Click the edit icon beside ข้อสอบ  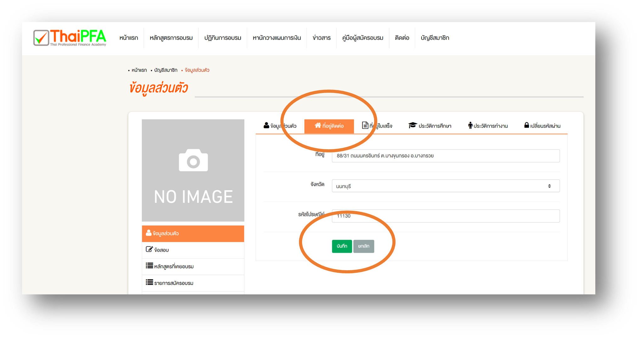tap(149, 249)
